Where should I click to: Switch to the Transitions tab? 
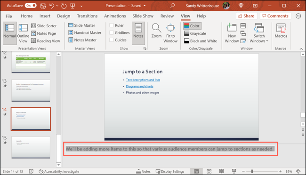click(87, 16)
